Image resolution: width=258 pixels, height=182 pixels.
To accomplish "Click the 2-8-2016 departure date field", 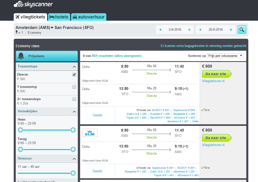I will [x=175, y=30].
